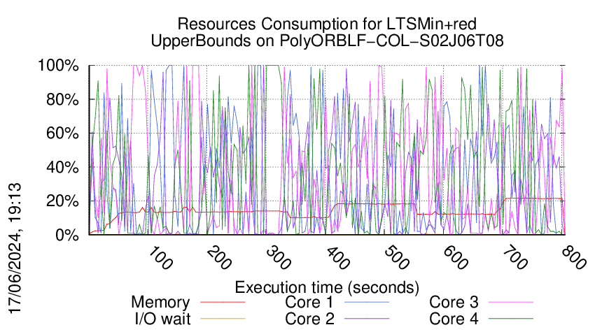Click the blue Core 1 legend line sample
The image size is (595, 332).
pyautogui.click(x=367, y=302)
